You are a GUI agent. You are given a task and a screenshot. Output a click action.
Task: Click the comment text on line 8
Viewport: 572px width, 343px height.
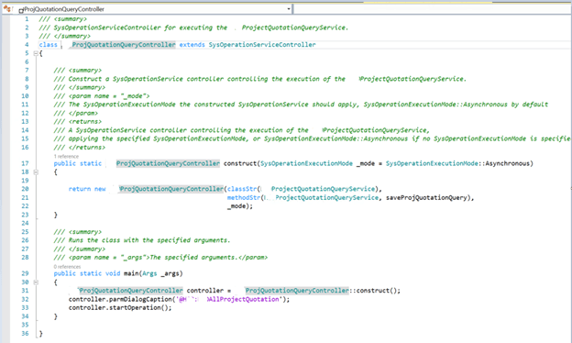[x=259, y=79]
